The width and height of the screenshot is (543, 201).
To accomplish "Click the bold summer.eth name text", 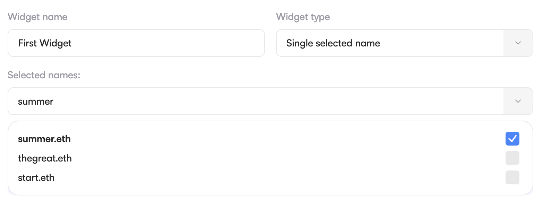I will point(44,139).
